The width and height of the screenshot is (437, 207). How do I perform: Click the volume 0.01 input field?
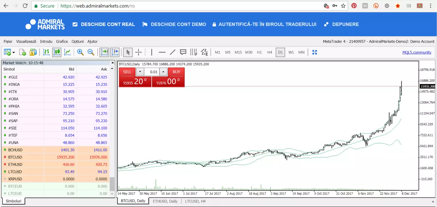(x=152, y=72)
